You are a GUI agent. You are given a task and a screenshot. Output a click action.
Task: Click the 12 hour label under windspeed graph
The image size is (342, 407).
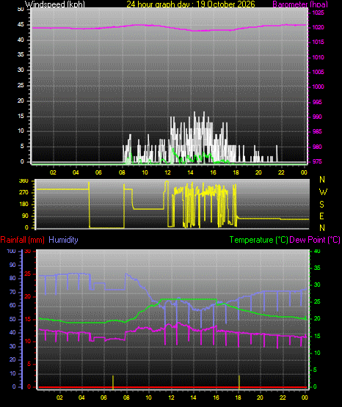(x=167, y=172)
